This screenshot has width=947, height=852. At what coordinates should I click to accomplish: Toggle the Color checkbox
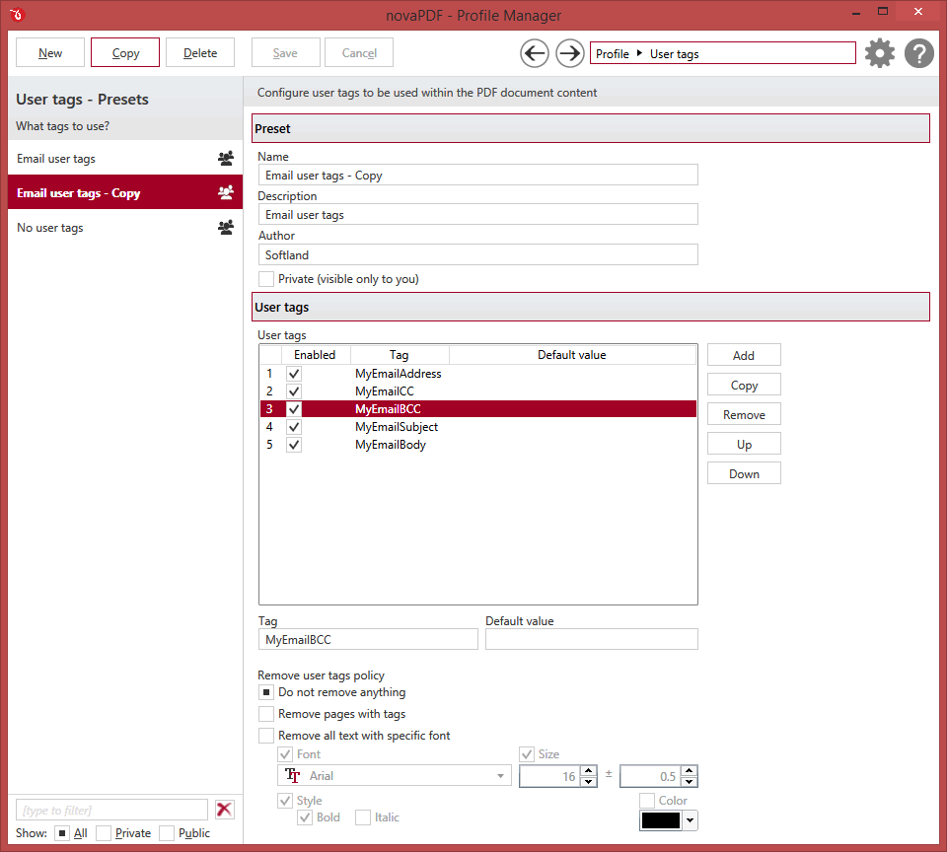647,801
